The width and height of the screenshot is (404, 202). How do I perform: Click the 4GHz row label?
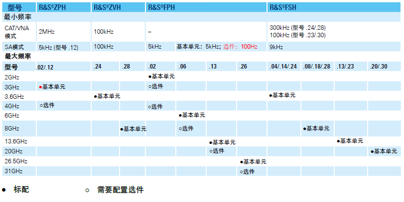[12, 106]
